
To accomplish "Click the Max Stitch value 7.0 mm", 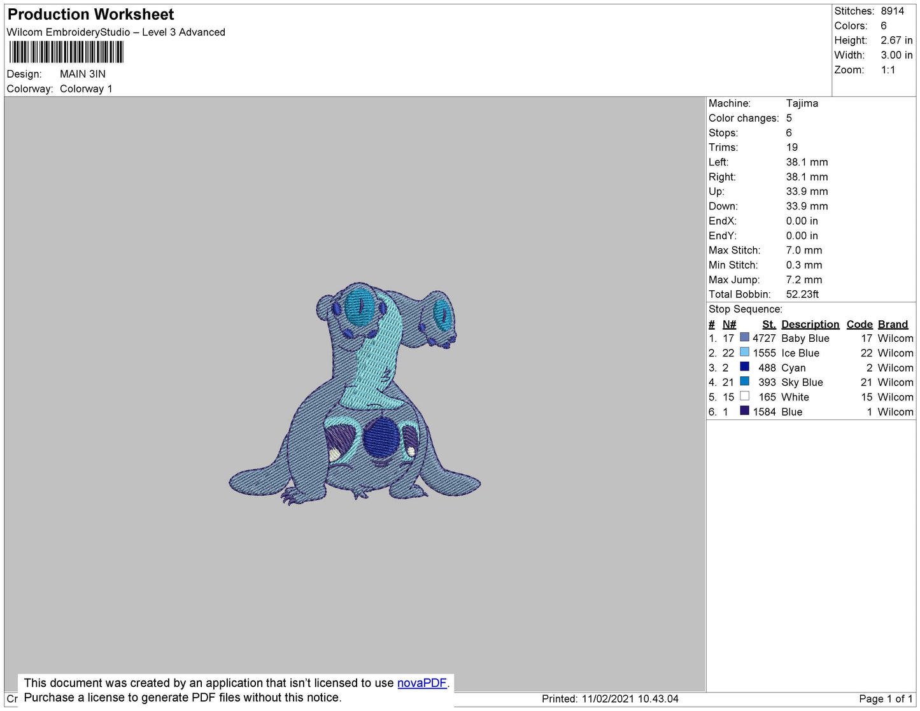I will (x=803, y=250).
